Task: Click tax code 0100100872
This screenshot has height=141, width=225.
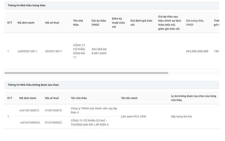Action: point(53,110)
